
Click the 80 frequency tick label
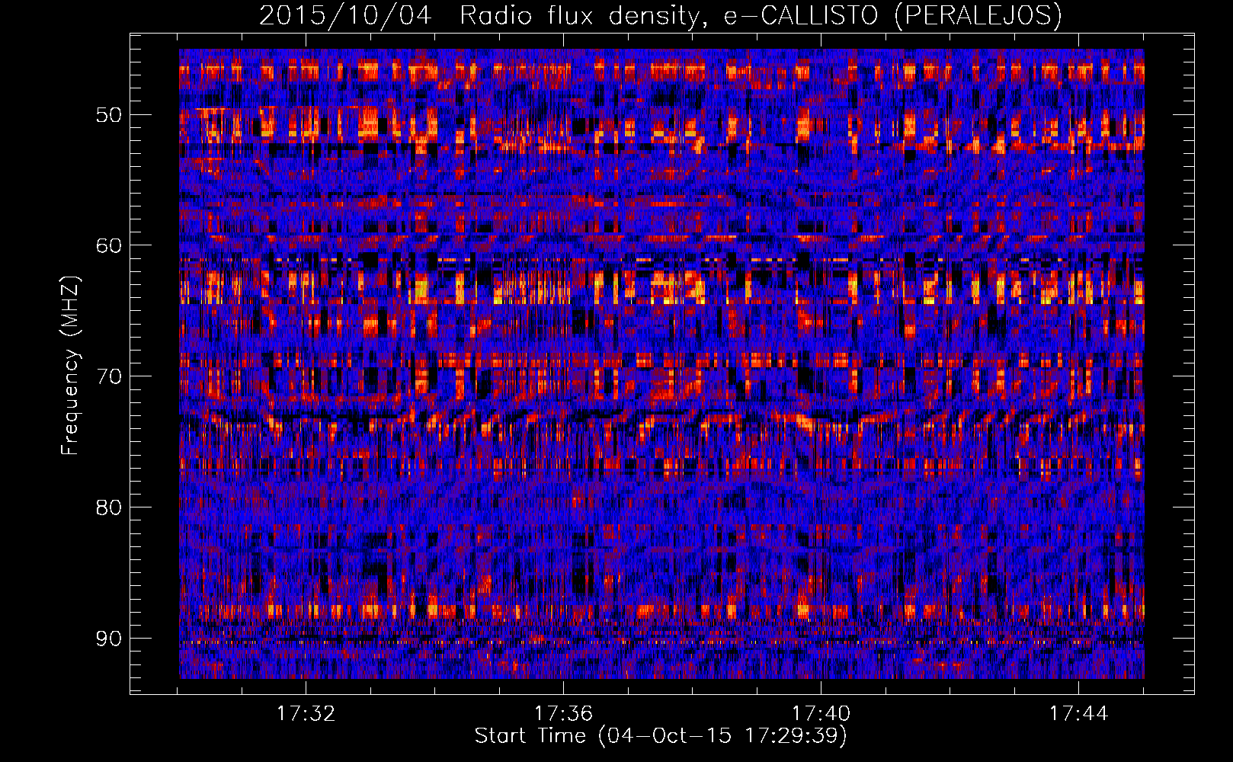(108, 507)
